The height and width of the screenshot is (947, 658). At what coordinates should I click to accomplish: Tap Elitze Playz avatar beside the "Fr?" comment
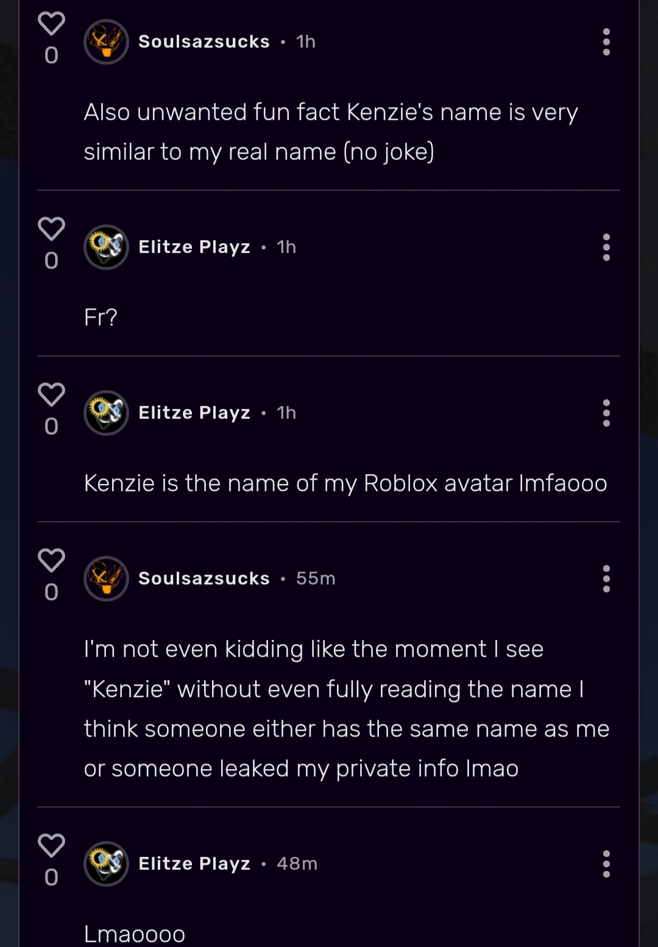(x=106, y=247)
